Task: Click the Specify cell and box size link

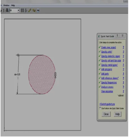Action: (111, 60)
